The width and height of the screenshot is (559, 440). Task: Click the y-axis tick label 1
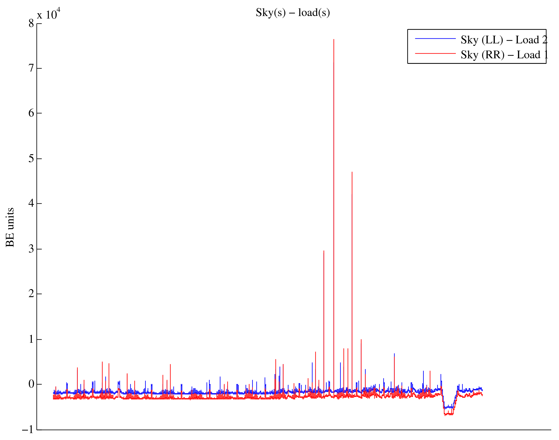point(31,339)
